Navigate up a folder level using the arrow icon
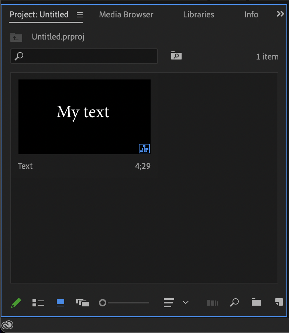This screenshot has height=333, width=289. pyautogui.click(x=16, y=37)
